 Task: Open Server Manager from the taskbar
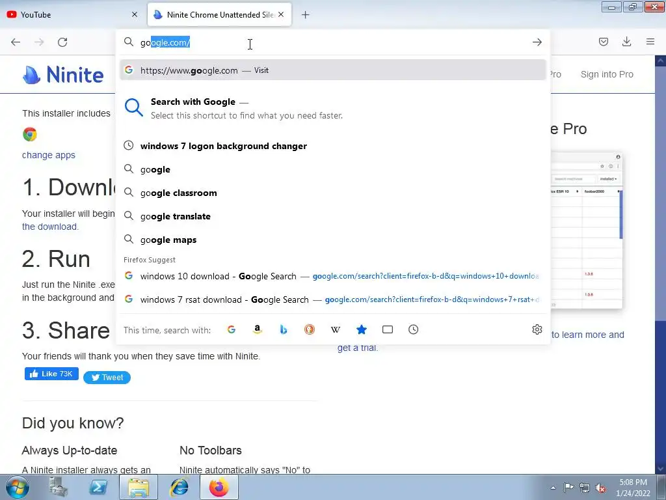[58, 487]
